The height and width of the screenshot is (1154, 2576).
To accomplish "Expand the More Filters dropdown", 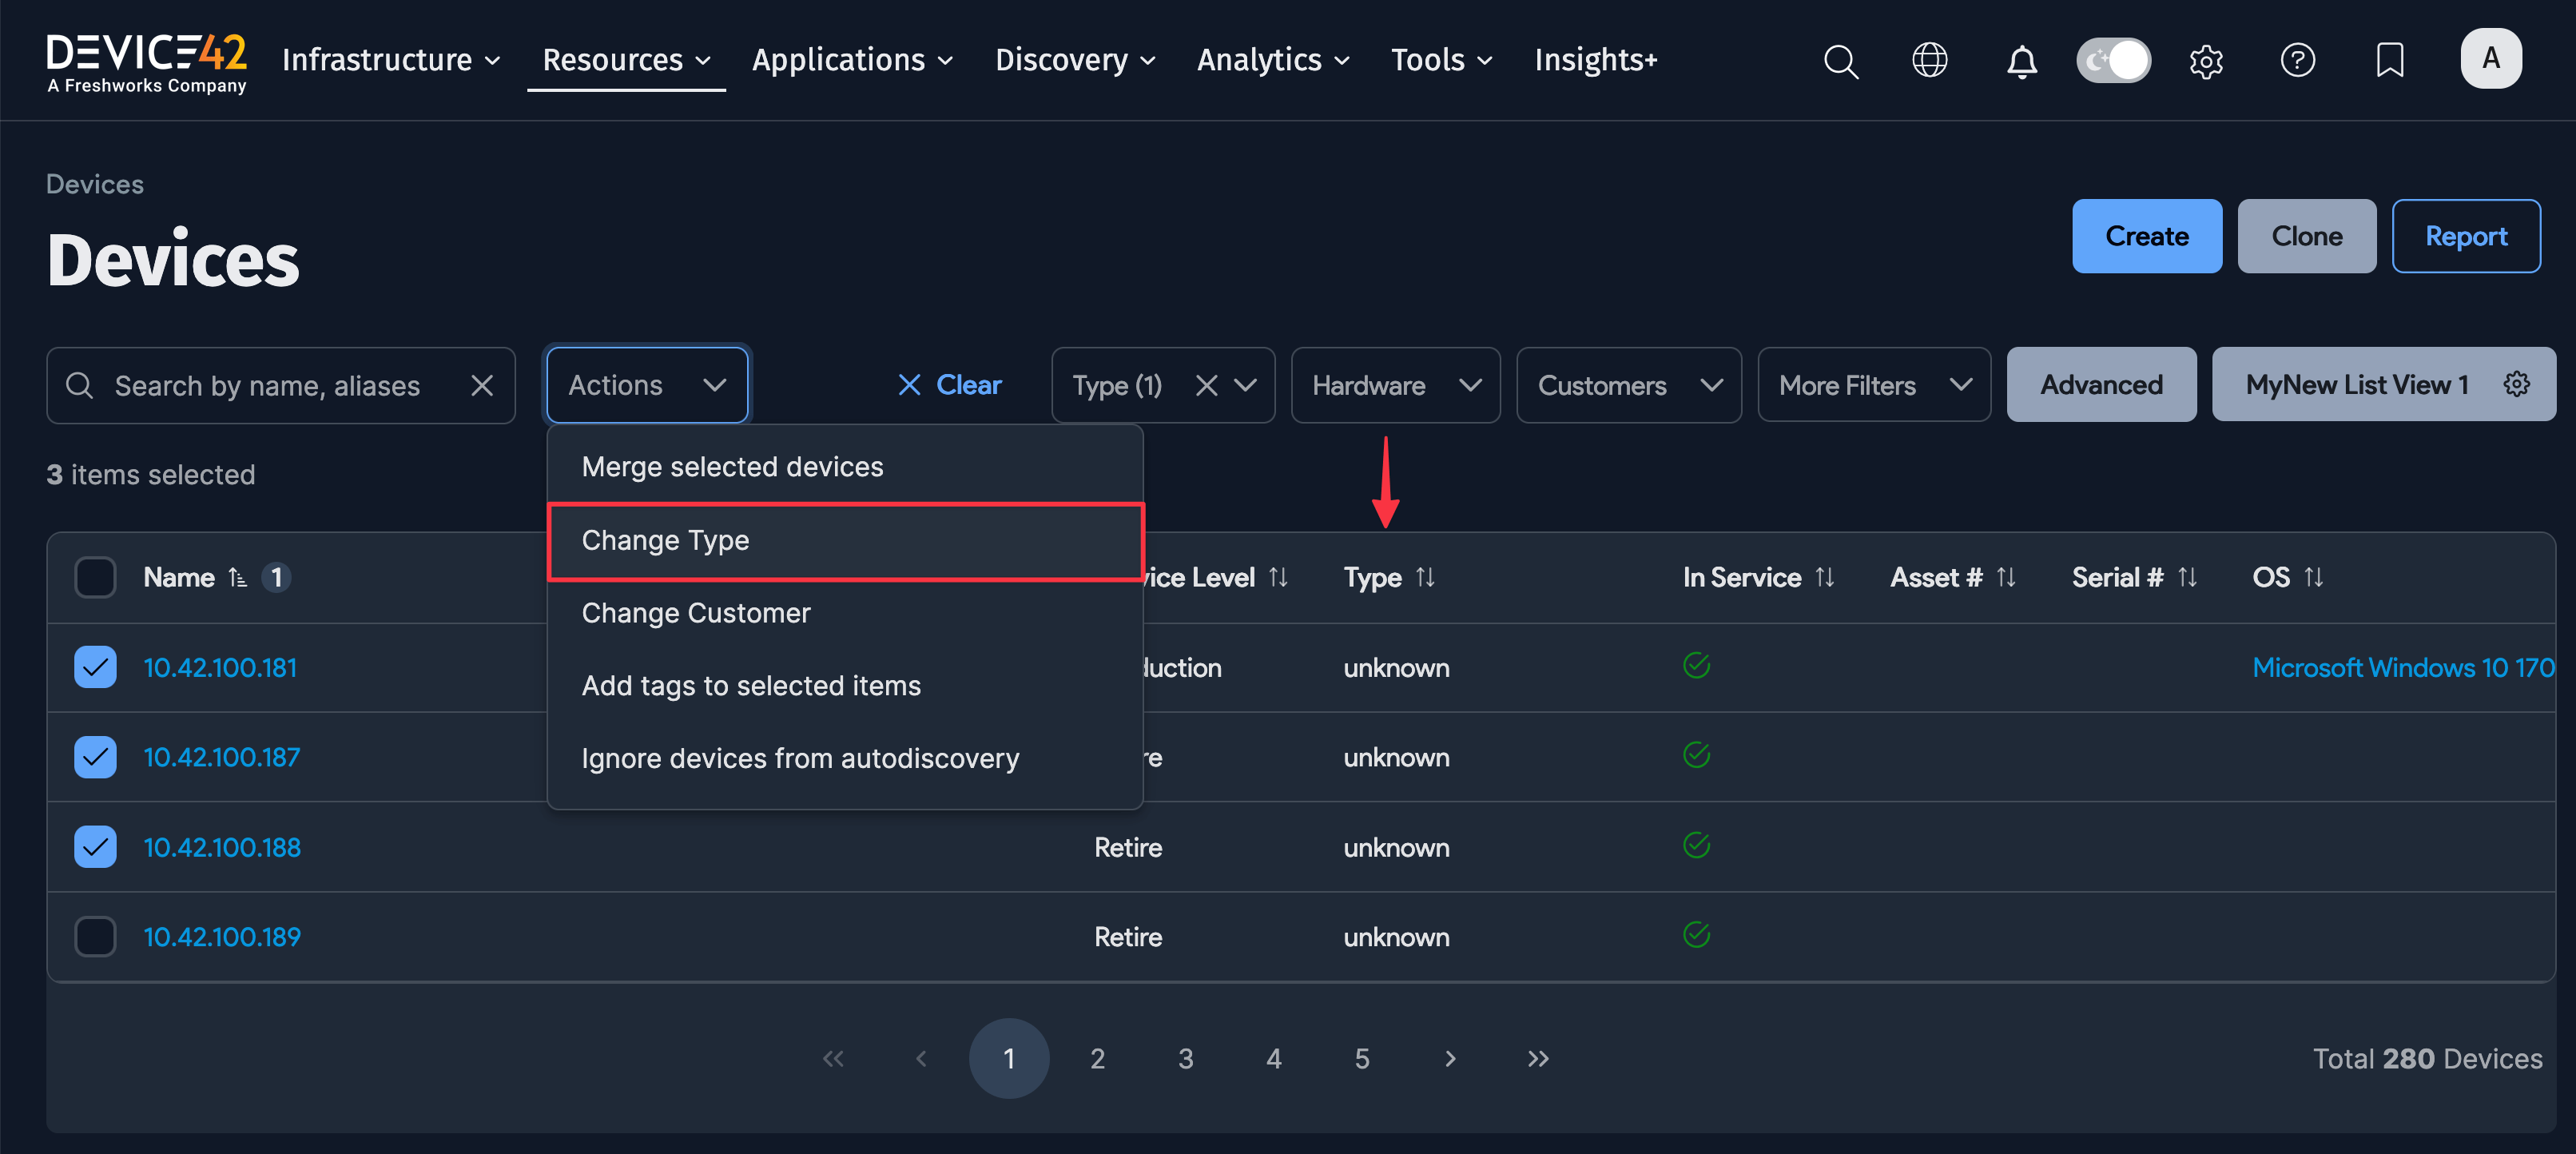I will (1873, 384).
